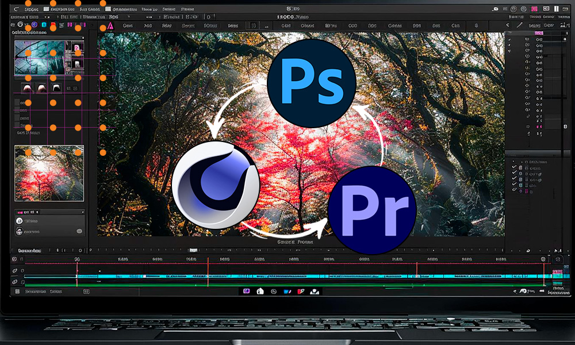
Task: Click the zero input field in the options bar
Action: (x=208, y=17)
